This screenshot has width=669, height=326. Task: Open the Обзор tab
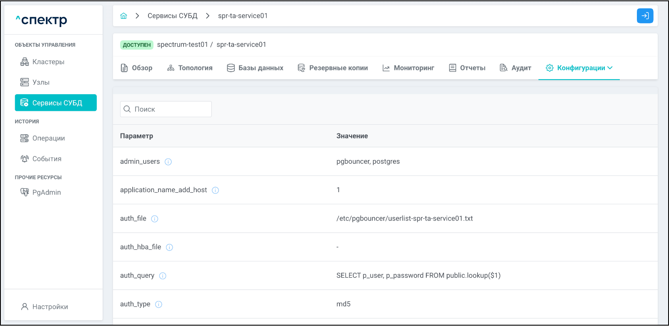click(136, 68)
